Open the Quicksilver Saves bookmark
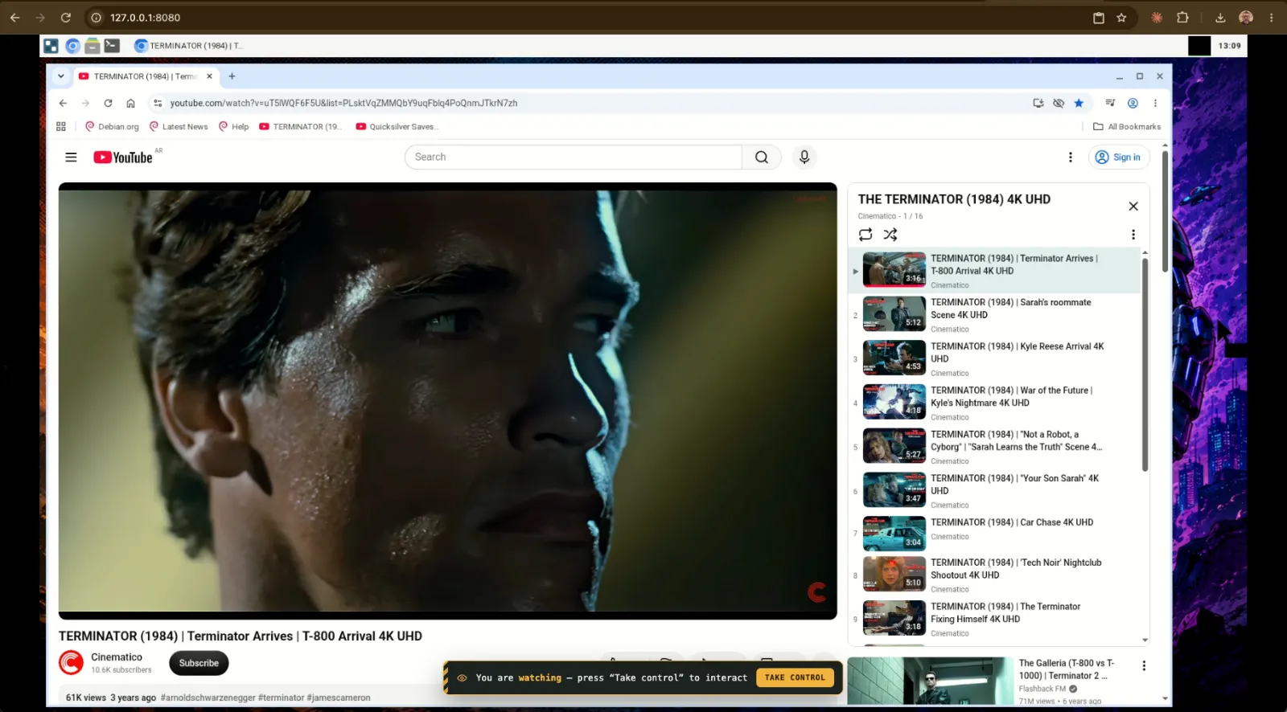 point(397,127)
